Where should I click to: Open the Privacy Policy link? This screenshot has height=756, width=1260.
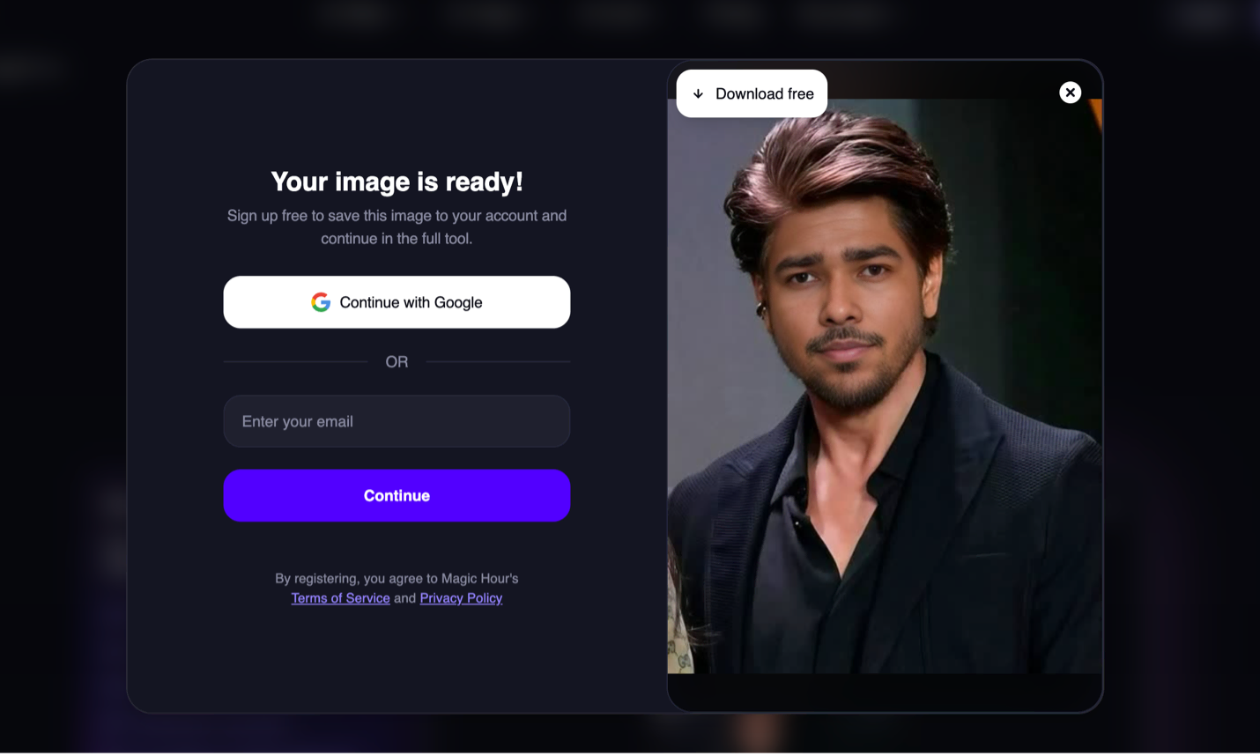tap(461, 598)
